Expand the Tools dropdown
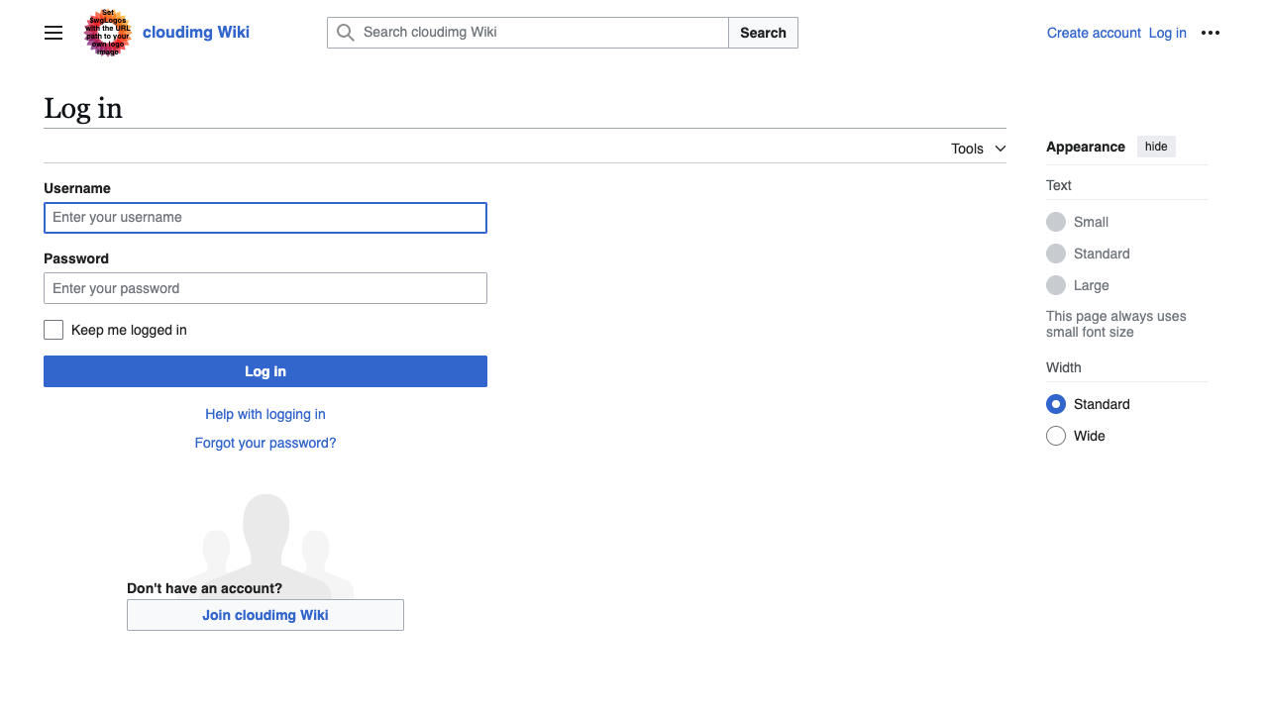Image resolution: width=1268 pixels, height=713 pixels. 979,149
